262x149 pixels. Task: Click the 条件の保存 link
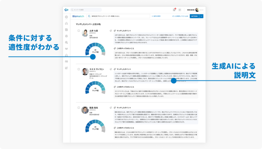(156, 16)
